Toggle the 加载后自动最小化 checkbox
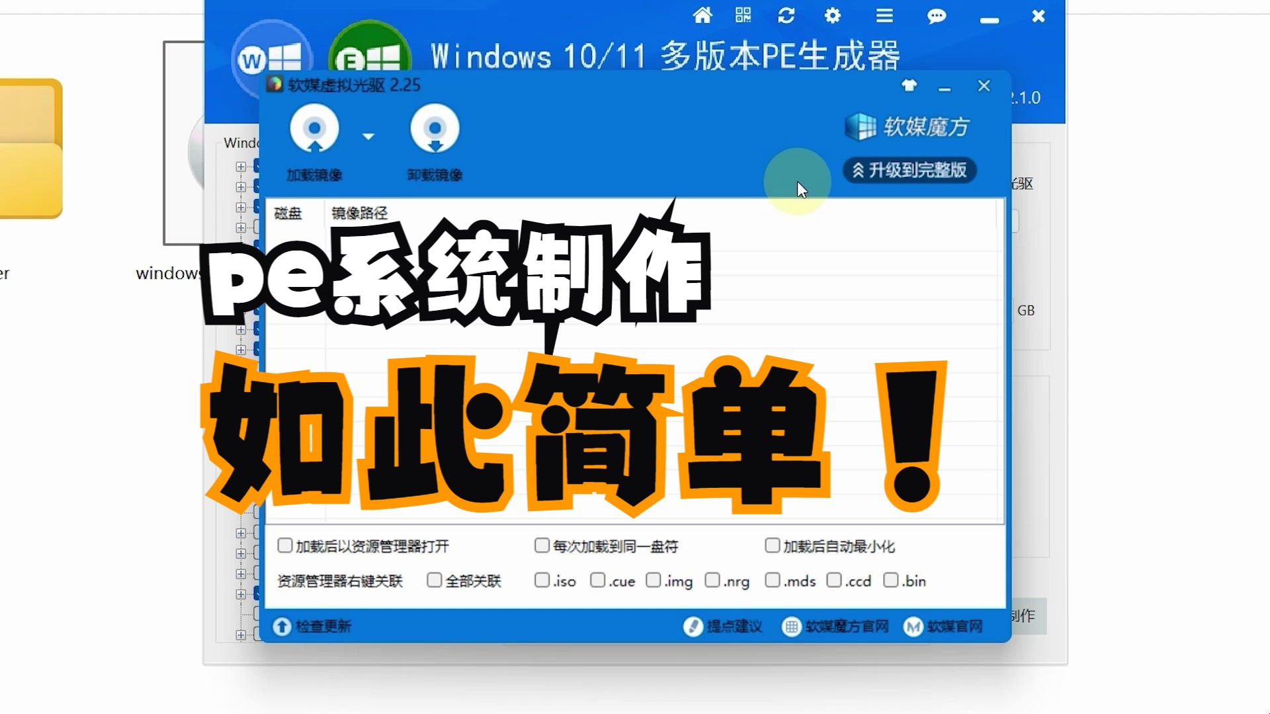The image size is (1270, 714). 770,545
